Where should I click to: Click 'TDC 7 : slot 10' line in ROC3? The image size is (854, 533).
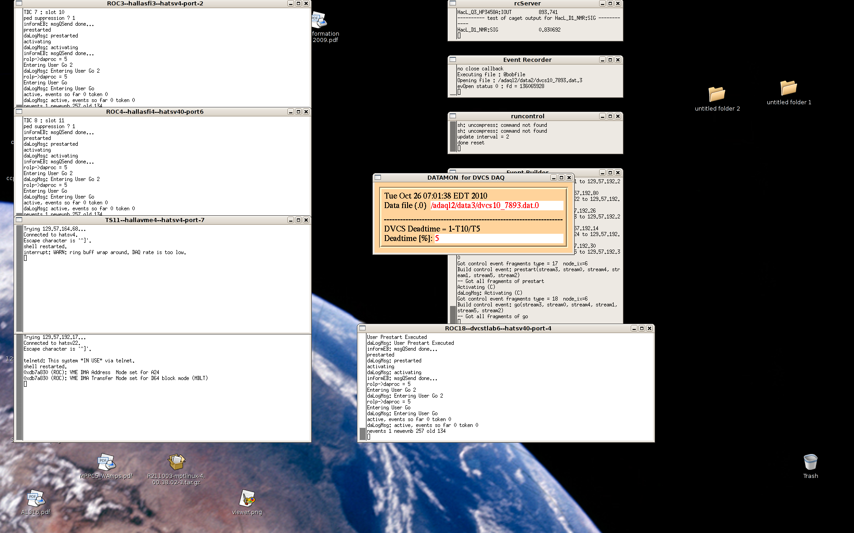tap(44, 12)
